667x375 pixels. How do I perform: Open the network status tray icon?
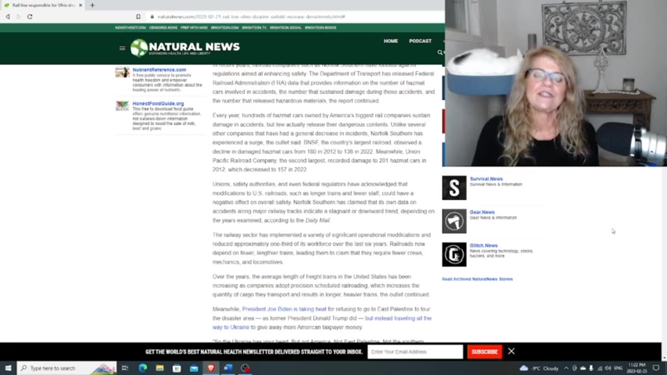(600, 368)
